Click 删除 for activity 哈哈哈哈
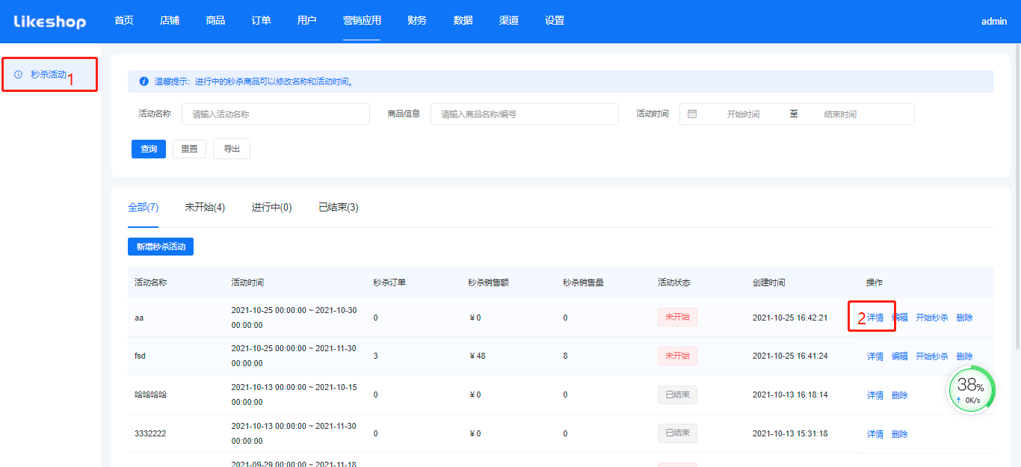The image size is (1021, 467). point(900,395)
